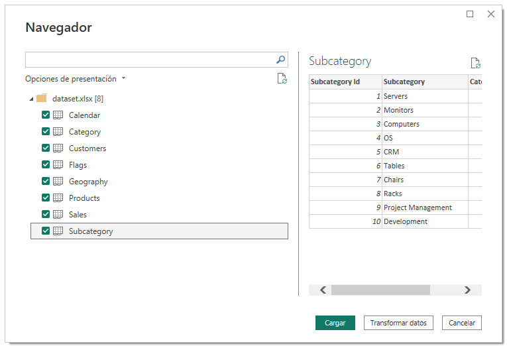Click the table icon next to Sales
Viewport: 507px width, 346px height.
[x=58, y=215]
